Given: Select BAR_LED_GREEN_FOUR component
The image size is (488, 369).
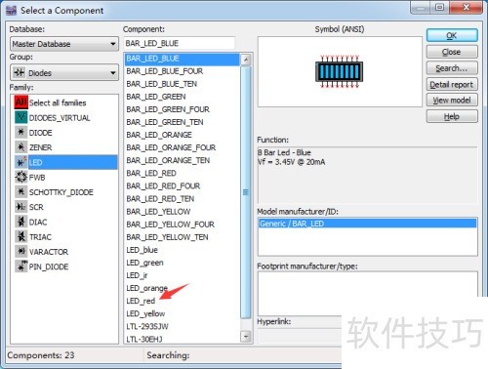Looking at the screenshot, I should [x=168, y=109].
